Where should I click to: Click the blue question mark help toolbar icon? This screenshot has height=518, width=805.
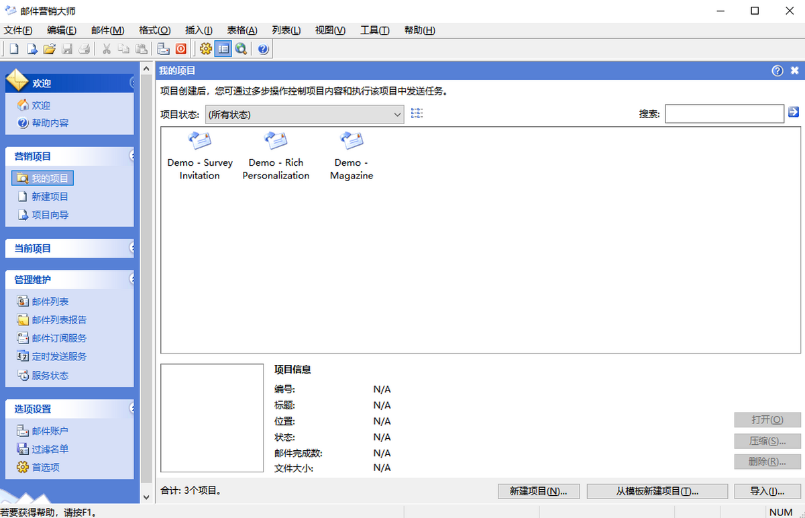pos(263,49)
